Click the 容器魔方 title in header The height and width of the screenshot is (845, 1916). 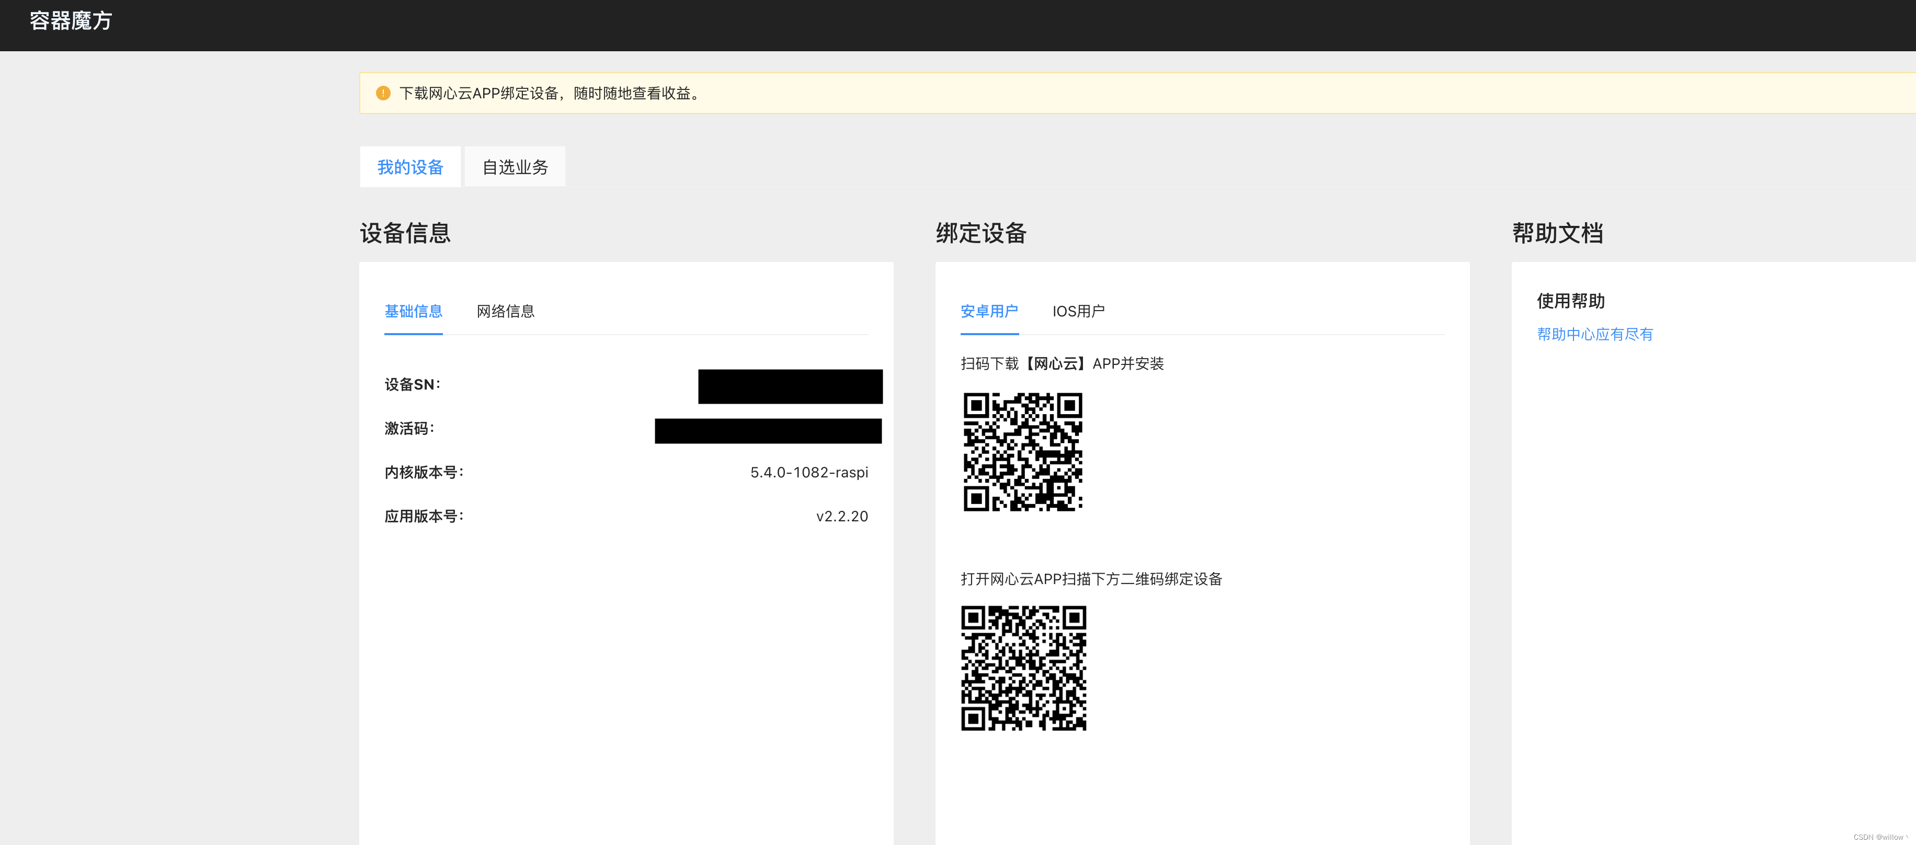(71, 21)
